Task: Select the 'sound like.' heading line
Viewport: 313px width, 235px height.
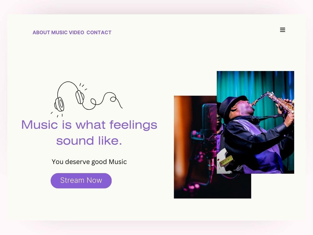Action: click(89, 140)
